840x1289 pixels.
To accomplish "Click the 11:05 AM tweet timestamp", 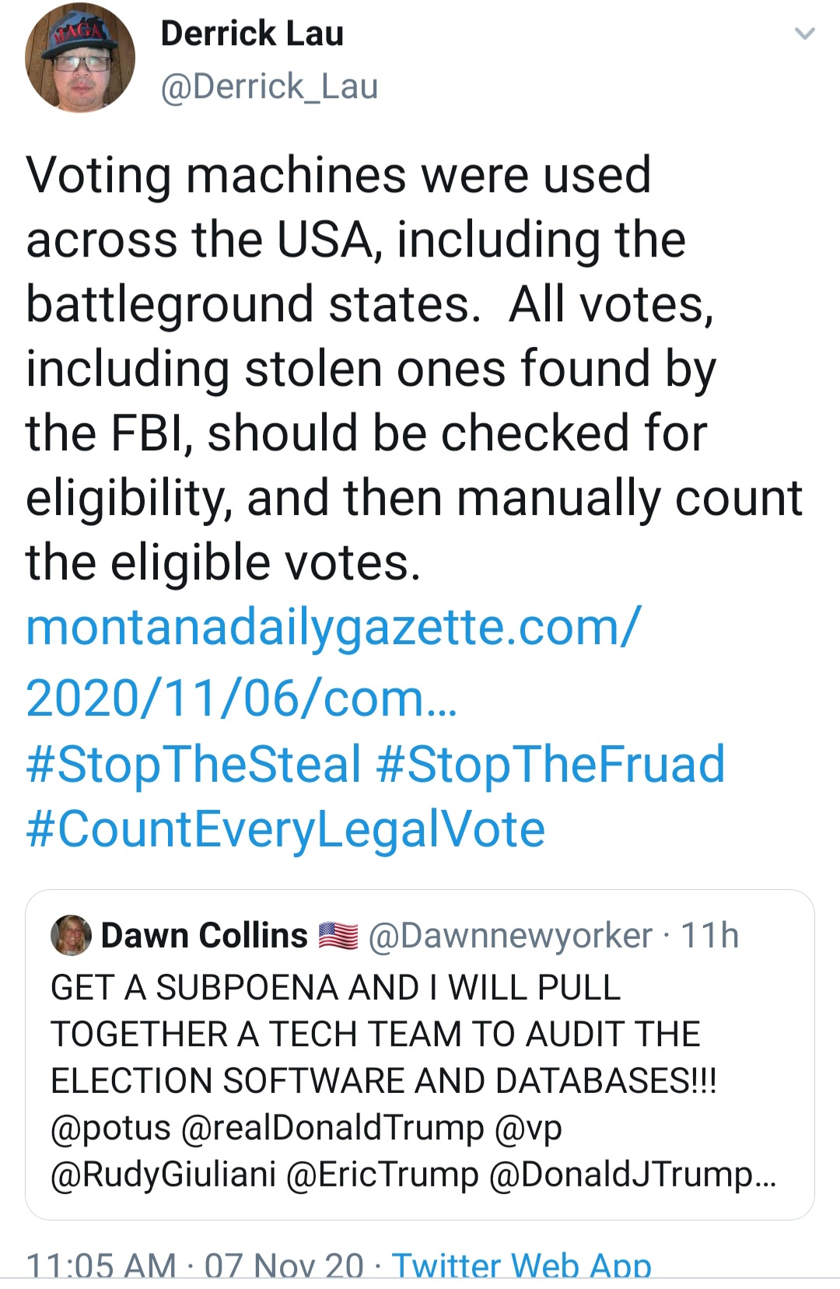I will [101, 1265].
